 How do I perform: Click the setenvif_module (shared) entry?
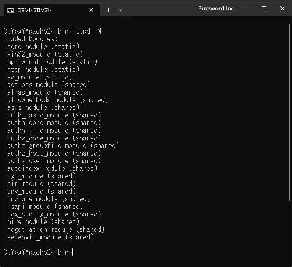pos(51,237)
